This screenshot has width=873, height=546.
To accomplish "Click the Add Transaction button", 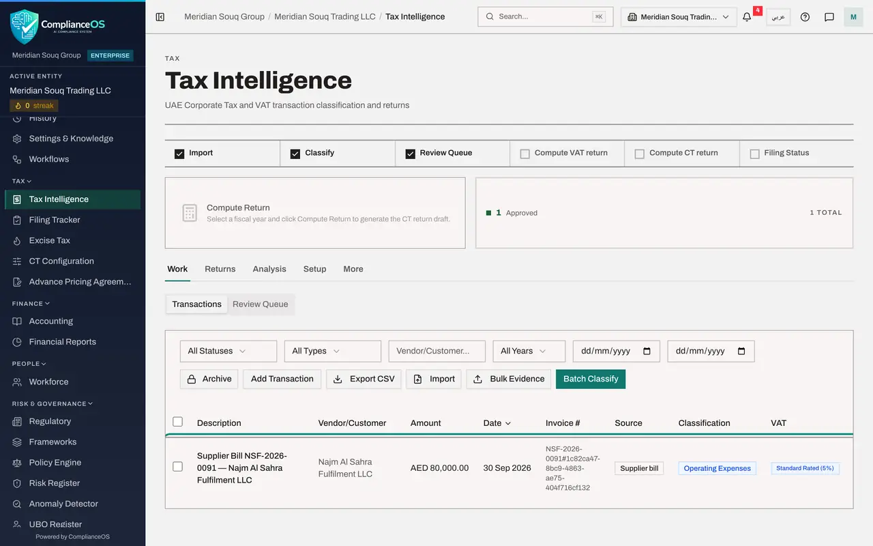I will pyautogui.click(x=282, y=379).
